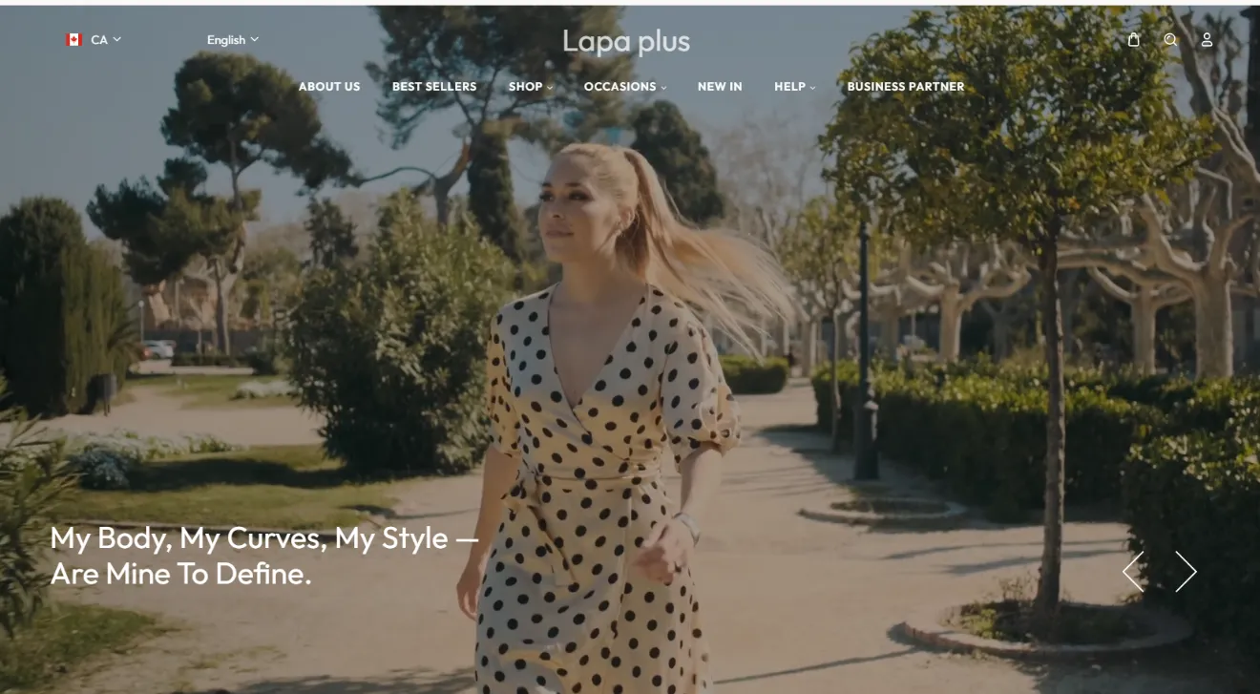Open the shopping bag icon
1260x694 pixels.
pyautogui.click(x=1134, y=39)
